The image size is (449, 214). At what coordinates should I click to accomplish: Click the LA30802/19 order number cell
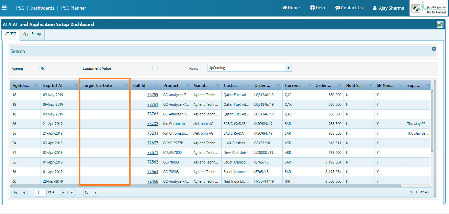267,153
